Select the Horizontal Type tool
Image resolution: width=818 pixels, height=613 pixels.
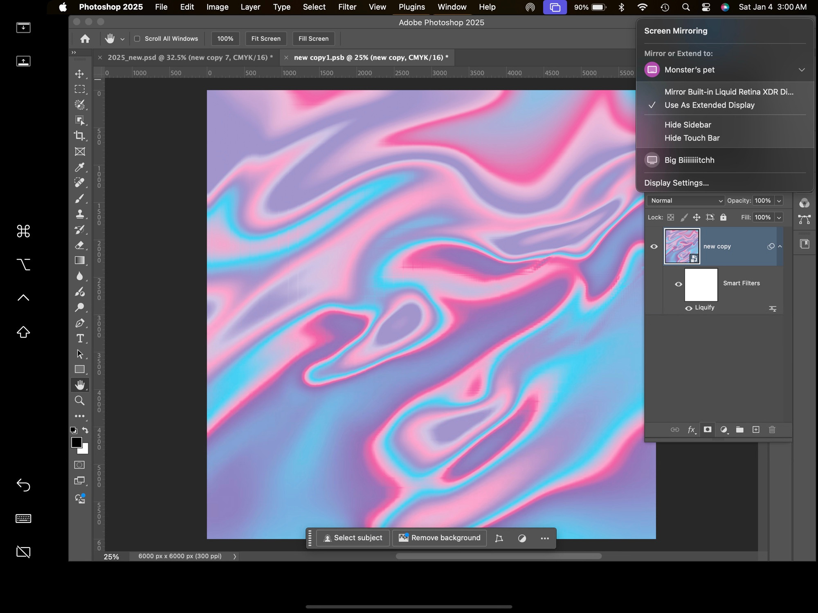(80, 339)
